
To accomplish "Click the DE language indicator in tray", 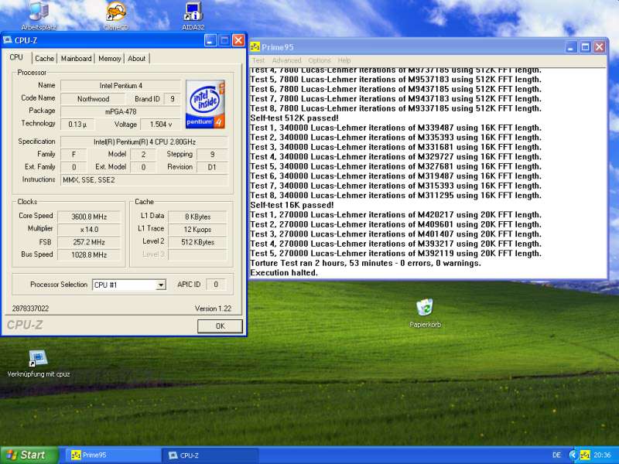I will pos(556,455).
